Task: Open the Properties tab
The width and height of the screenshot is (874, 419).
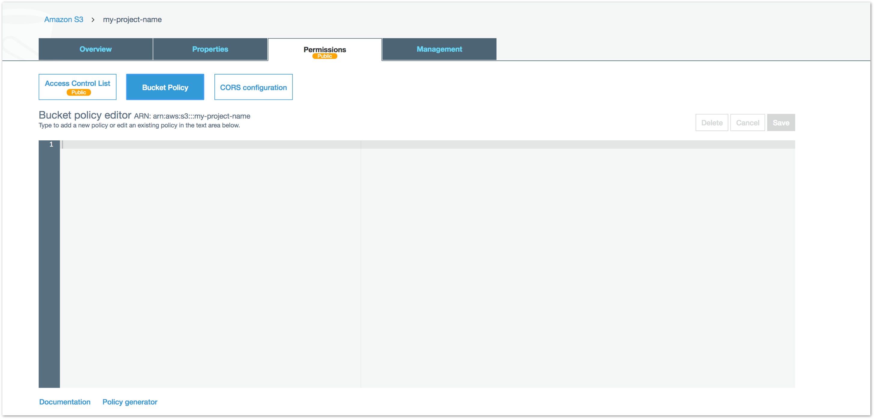Action: (x=210, y=49)
